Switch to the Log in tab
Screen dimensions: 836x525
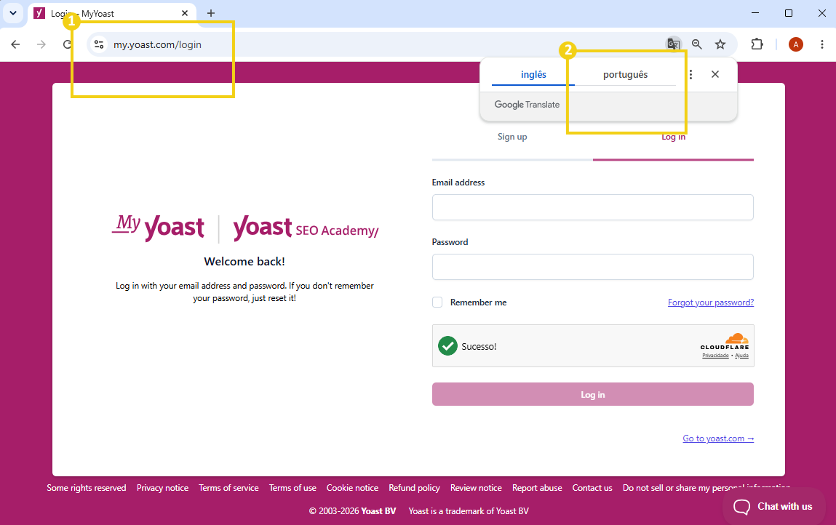pos(674,137)
